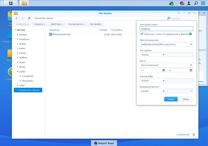Click the File Station taskbar icon
This screenshot has height=146, width=208.
pos(24,3)
